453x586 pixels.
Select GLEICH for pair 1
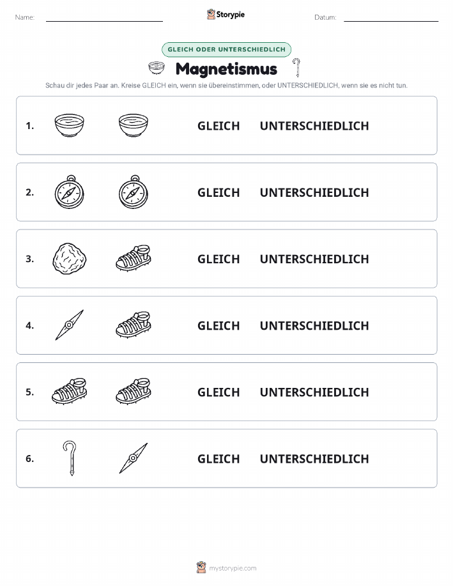[x=219, y=126]
